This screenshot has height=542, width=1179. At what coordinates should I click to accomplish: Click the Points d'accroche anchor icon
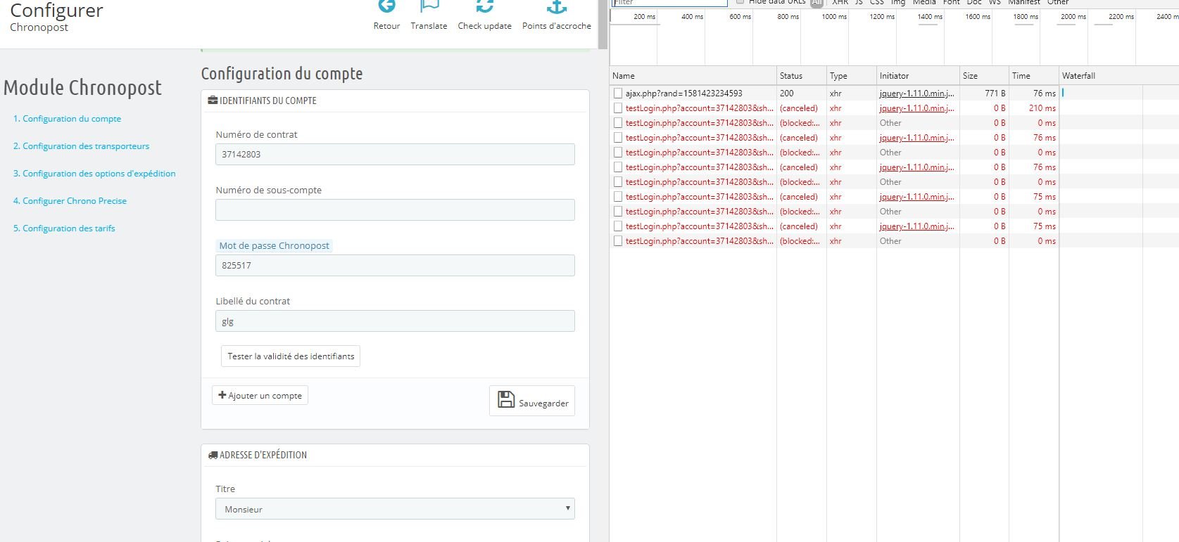tap(557, 6)
